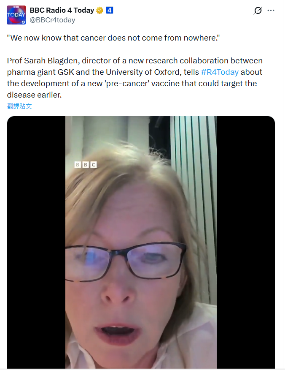Click the 翻譯貼文 translate post link

click(19, 106)
